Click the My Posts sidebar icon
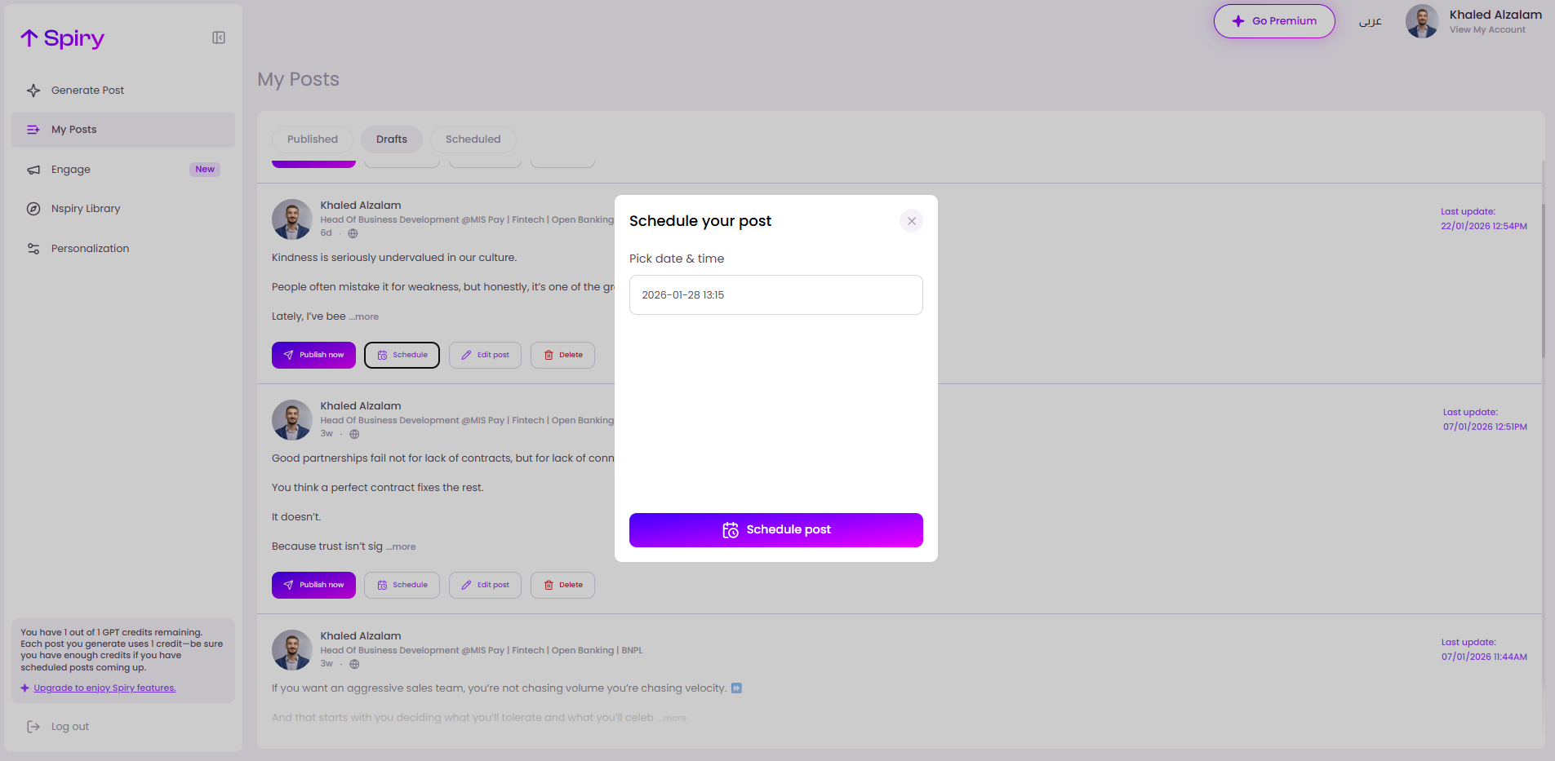 coord(33,129)
